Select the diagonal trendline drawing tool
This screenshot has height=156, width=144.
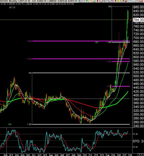click(108, 1)
